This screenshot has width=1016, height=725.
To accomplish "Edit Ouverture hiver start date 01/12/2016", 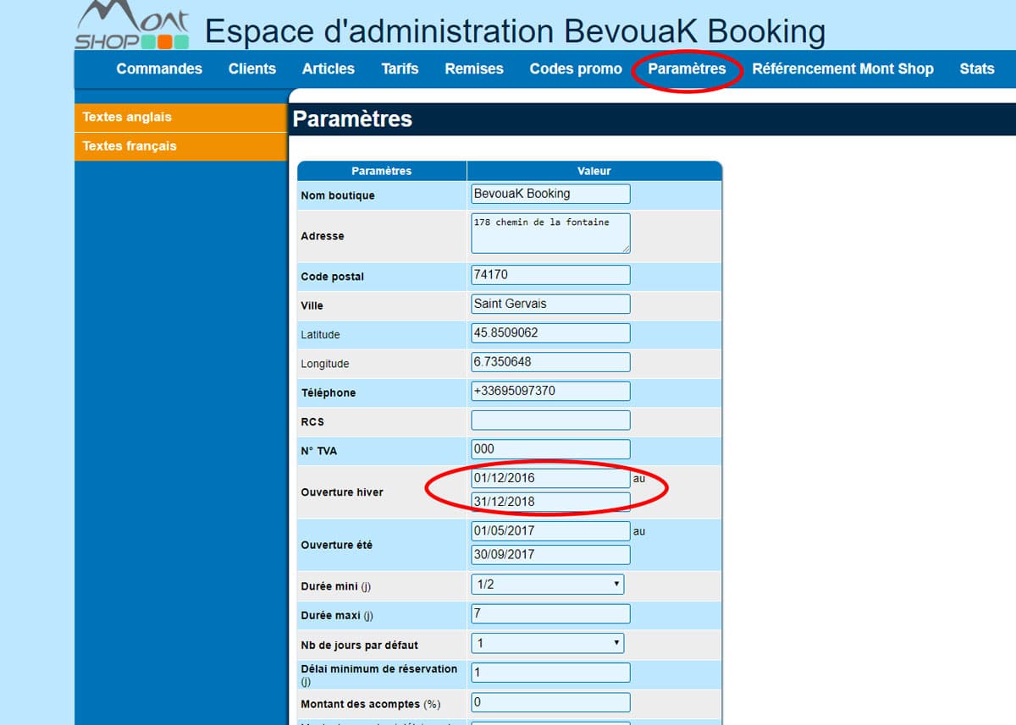I will click(x=550, y=478).
